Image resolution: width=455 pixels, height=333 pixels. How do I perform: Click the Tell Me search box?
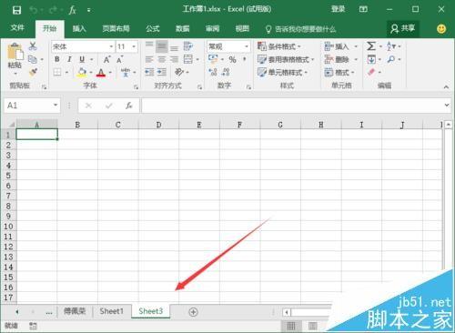301,29
